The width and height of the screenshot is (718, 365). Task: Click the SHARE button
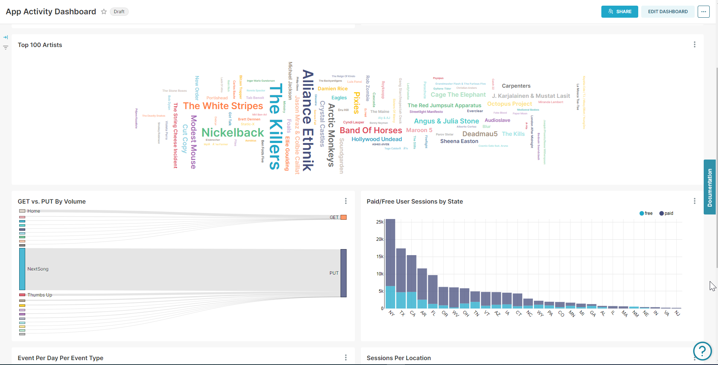(x=619, y=12)
